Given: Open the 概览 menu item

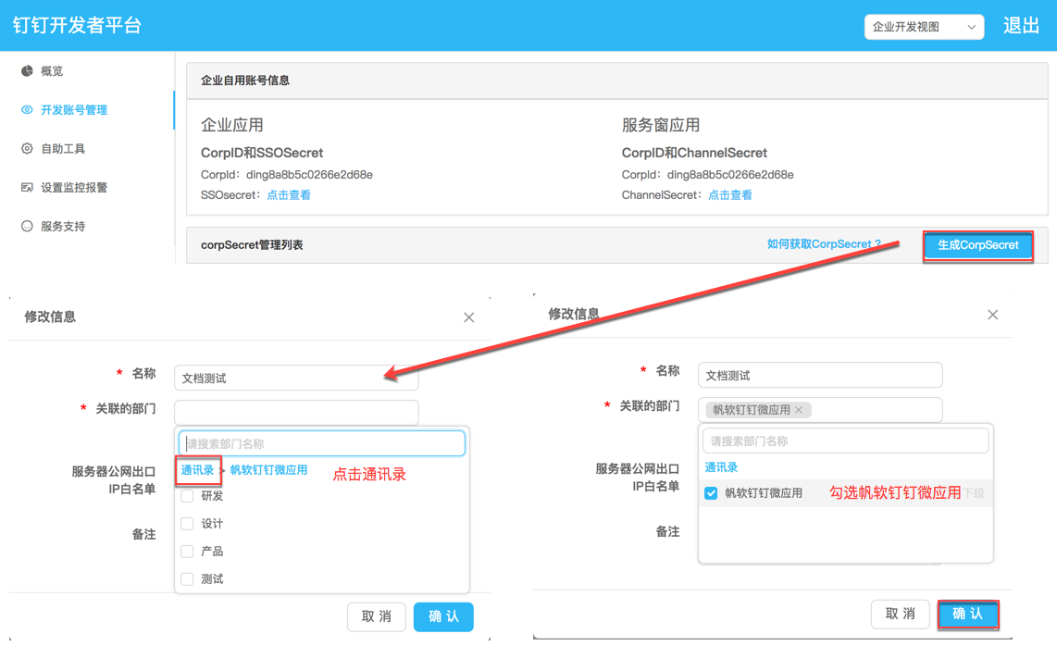Looking at the screenshot, I should coord(52,71).
